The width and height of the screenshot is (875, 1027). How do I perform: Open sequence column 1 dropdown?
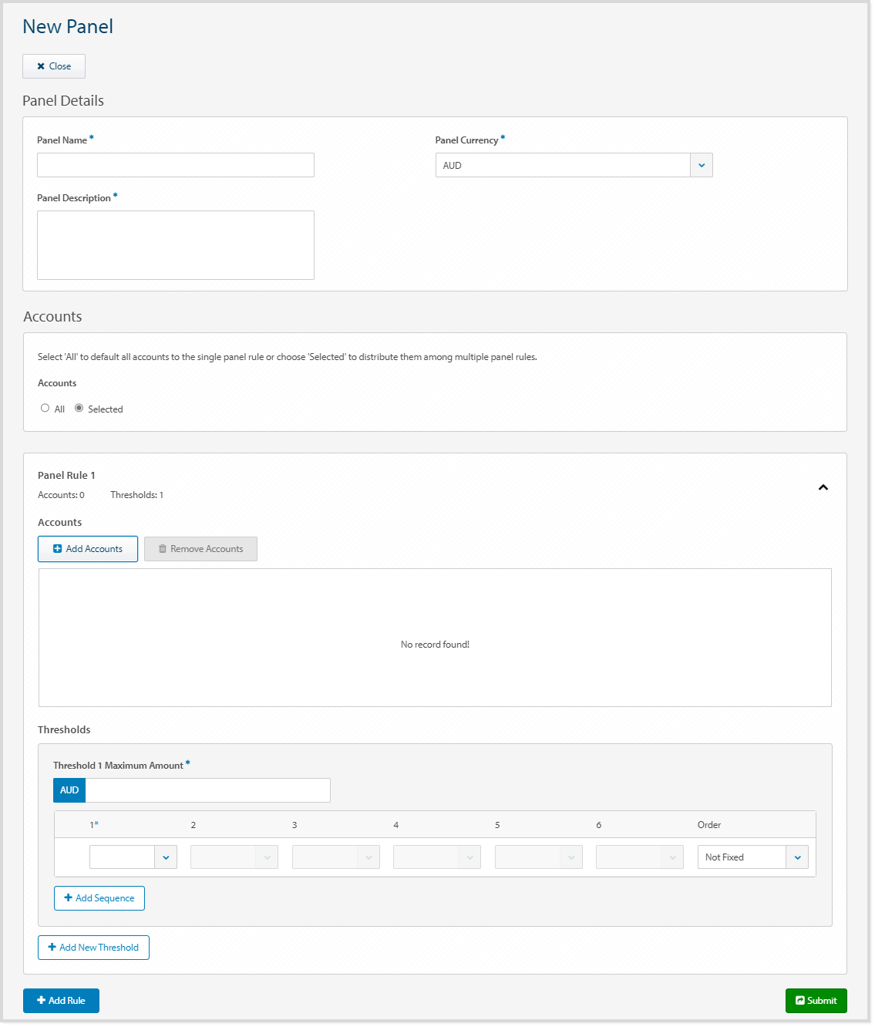tap(165, 857)
